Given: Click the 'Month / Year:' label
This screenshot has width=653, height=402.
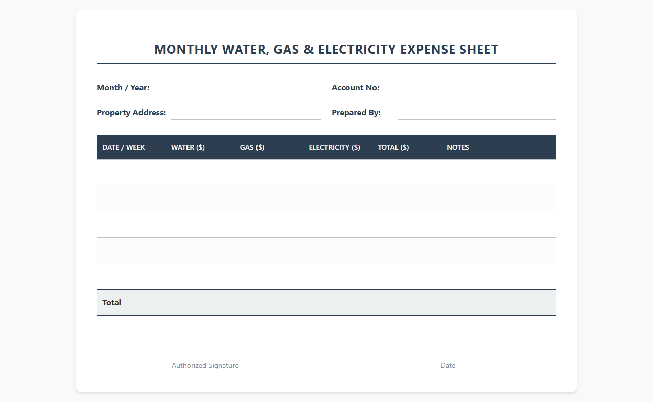Looking at the screenshot, I should pos(123,88).
